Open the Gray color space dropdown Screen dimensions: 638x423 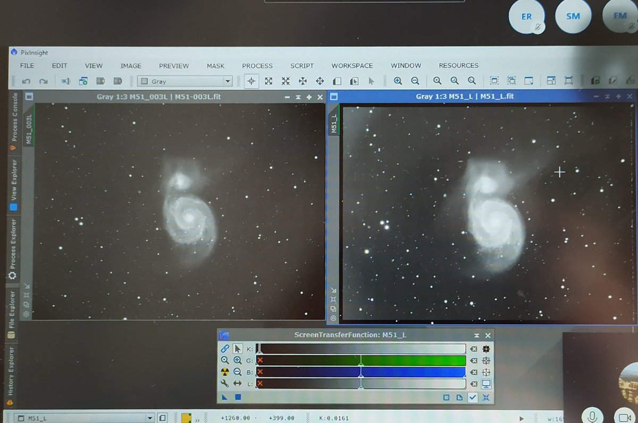228,81
